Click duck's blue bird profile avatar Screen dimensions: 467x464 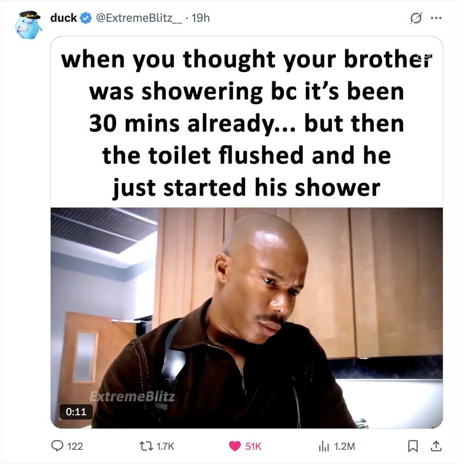pos(28,25)
